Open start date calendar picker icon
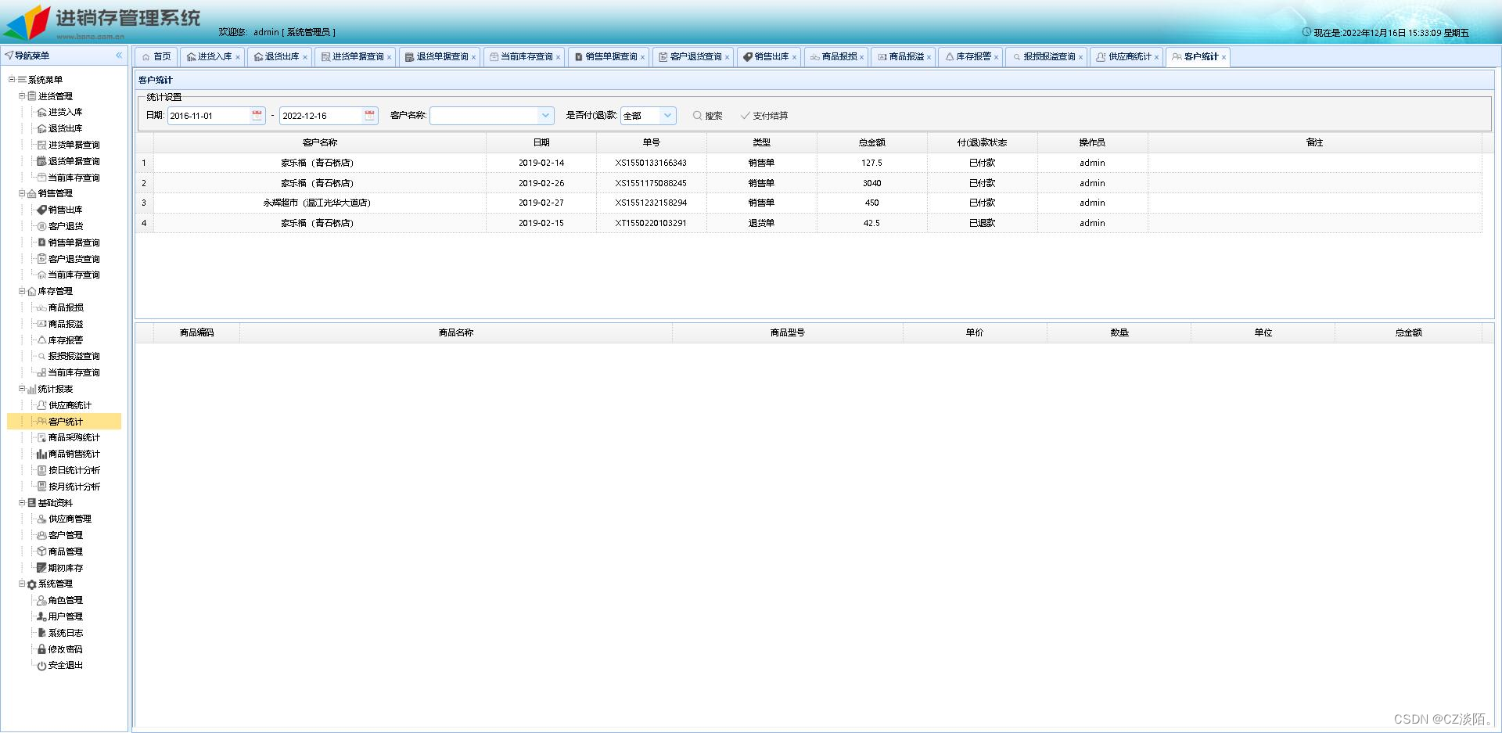 [x=257, y=116]
